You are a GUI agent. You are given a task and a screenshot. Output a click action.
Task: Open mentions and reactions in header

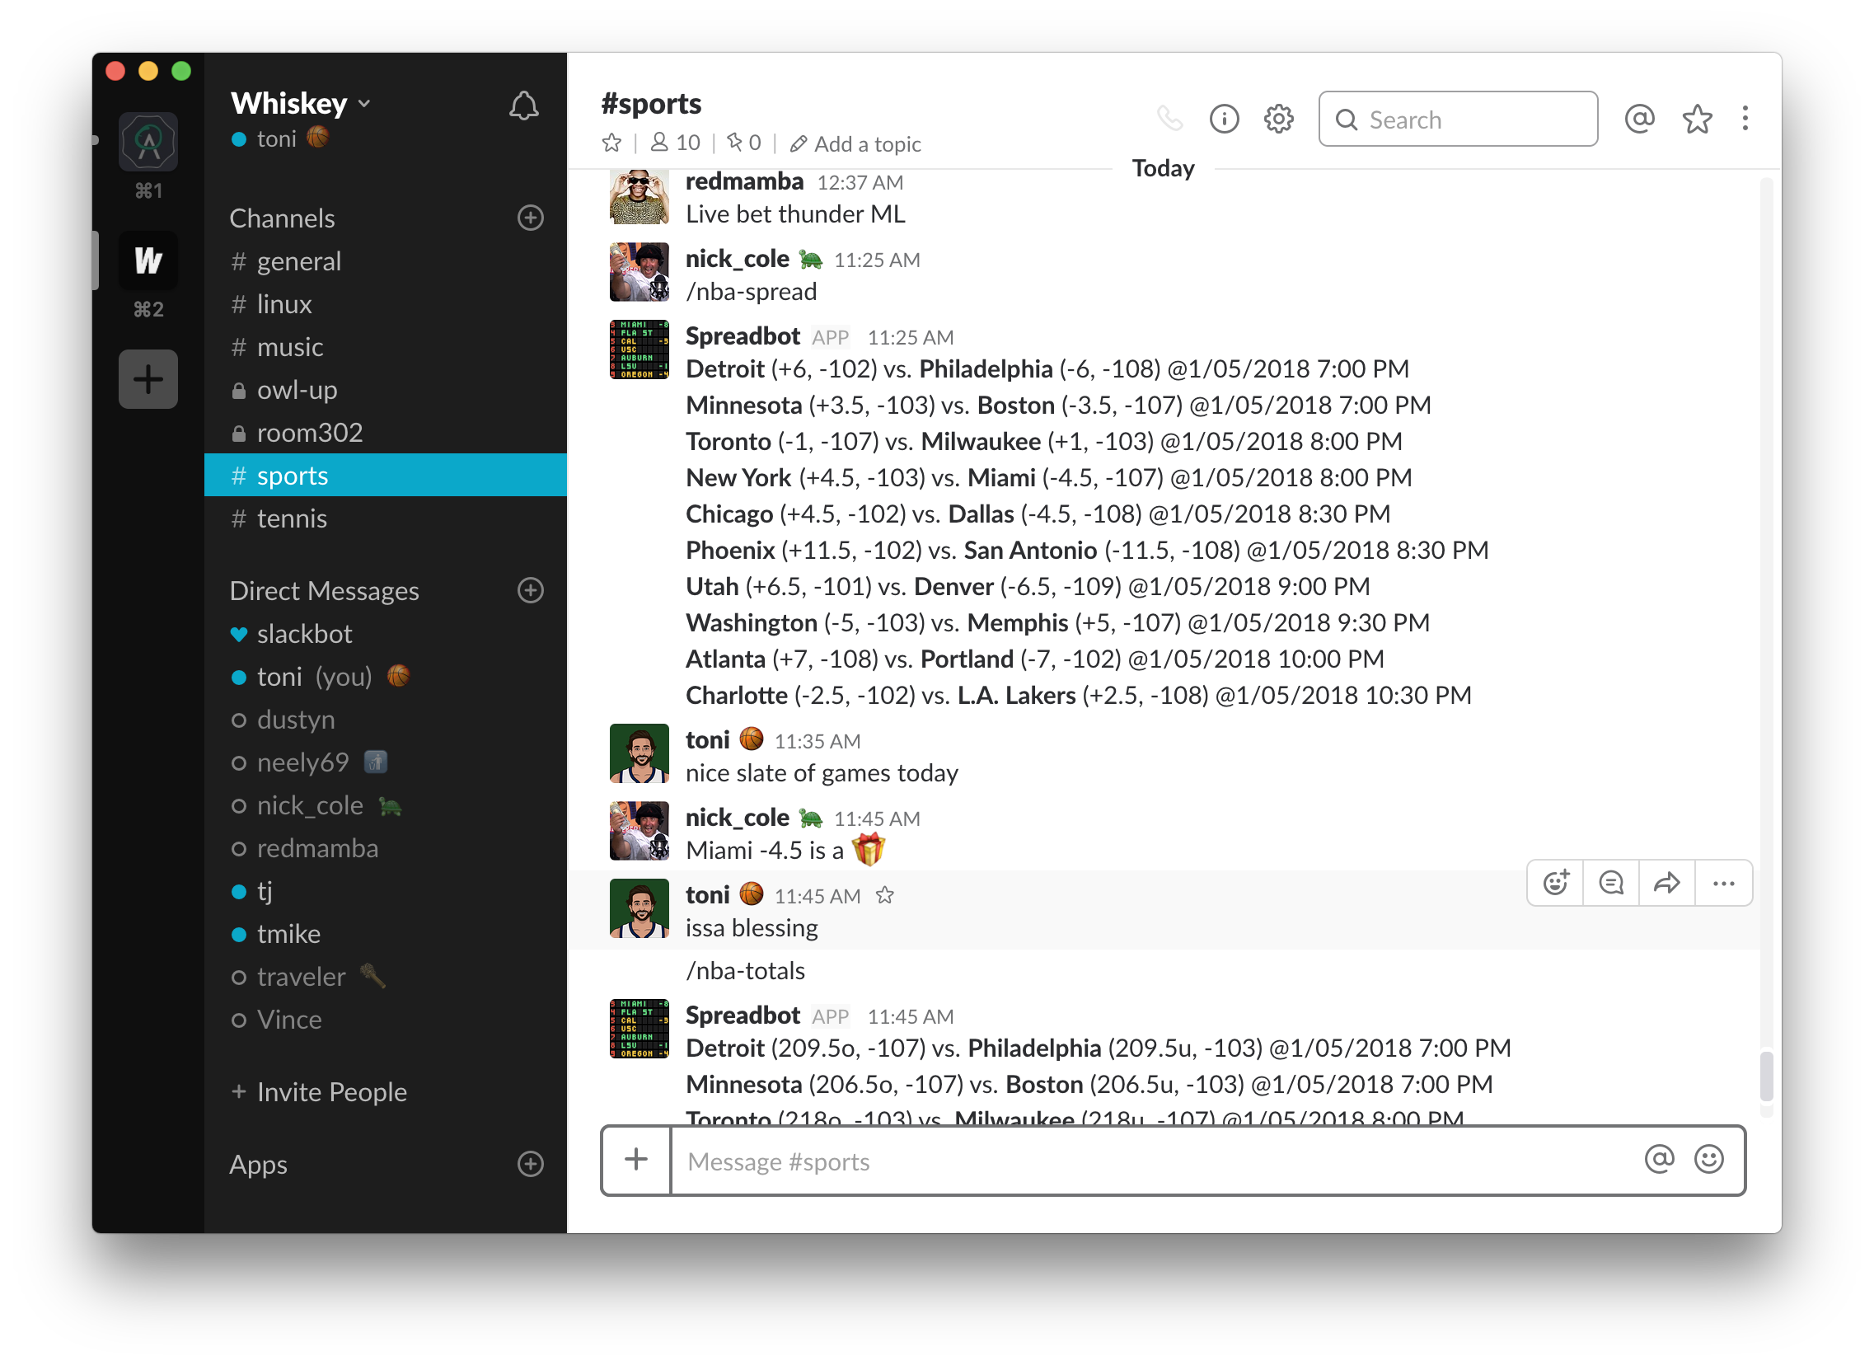[1639, 119]
